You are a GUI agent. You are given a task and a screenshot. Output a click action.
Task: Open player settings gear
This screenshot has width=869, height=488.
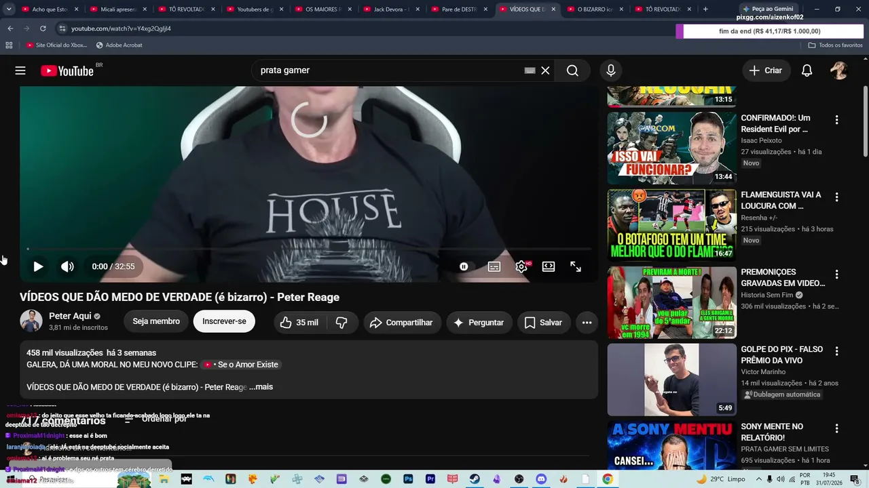click(x=521, y=266)
